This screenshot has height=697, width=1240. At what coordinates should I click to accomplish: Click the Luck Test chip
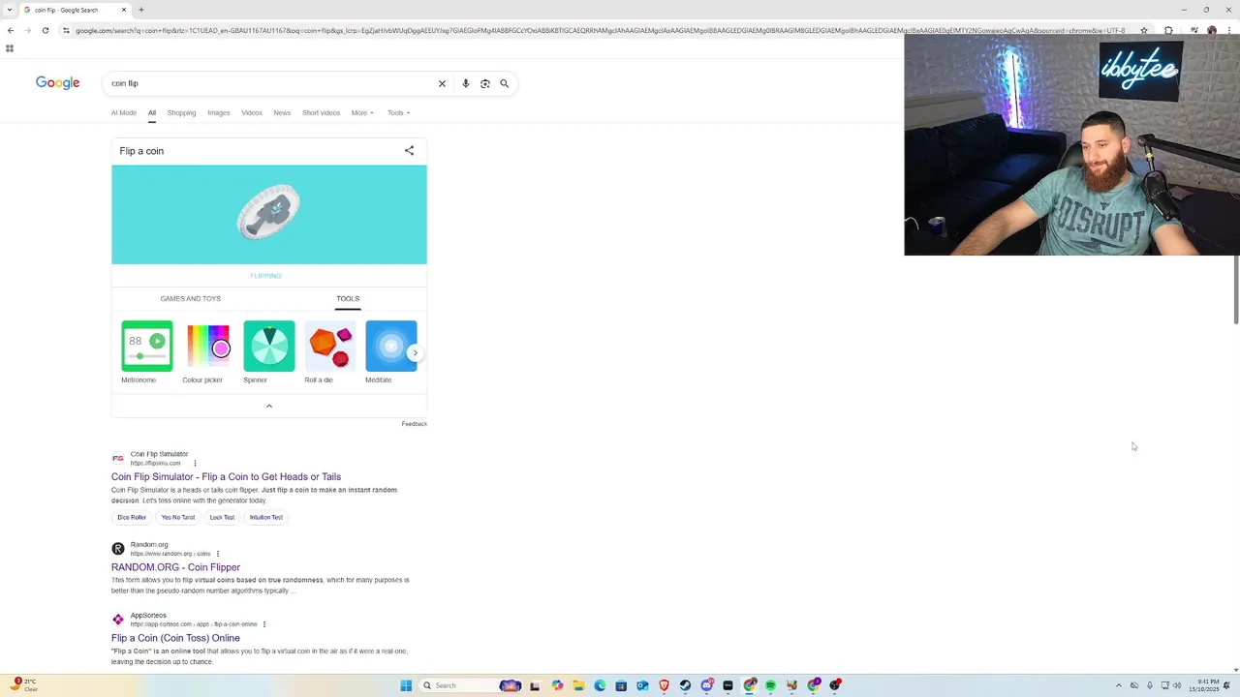click(222, 517)
